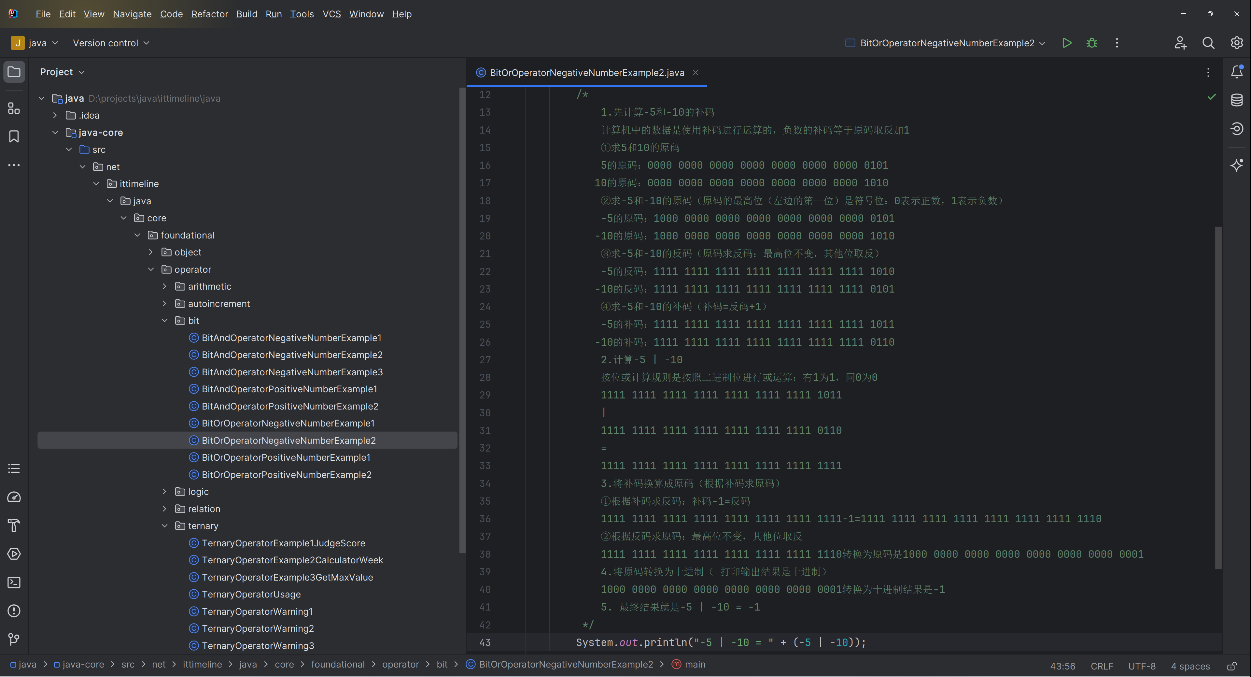Viewport: 1251px width, 677px height.
Task: Open the Navigate menu
Action: point(132,14)
